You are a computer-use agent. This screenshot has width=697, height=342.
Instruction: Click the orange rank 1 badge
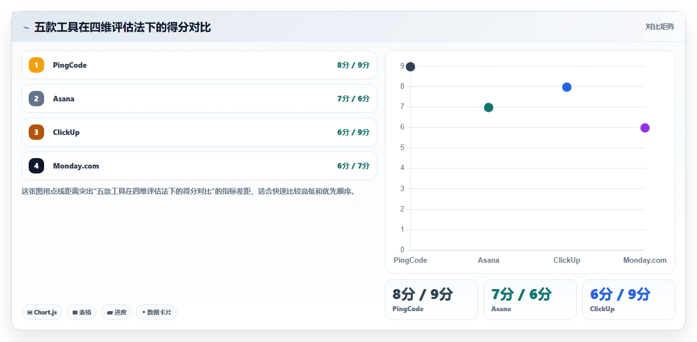pyautogui.click(x=36, y=65)
